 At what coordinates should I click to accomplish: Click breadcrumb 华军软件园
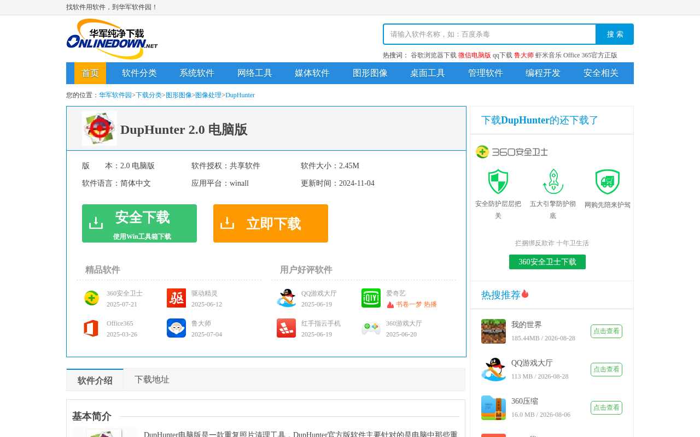(x=115, y=95)
